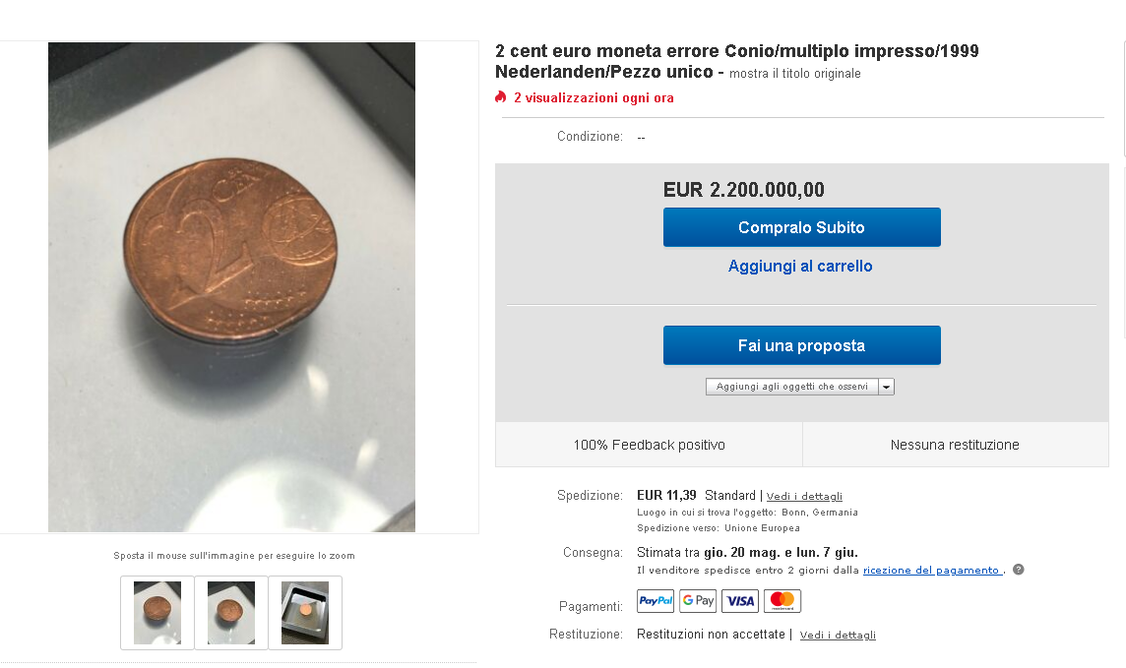Open Aggiungi al carrello link

tap(800, 267)
